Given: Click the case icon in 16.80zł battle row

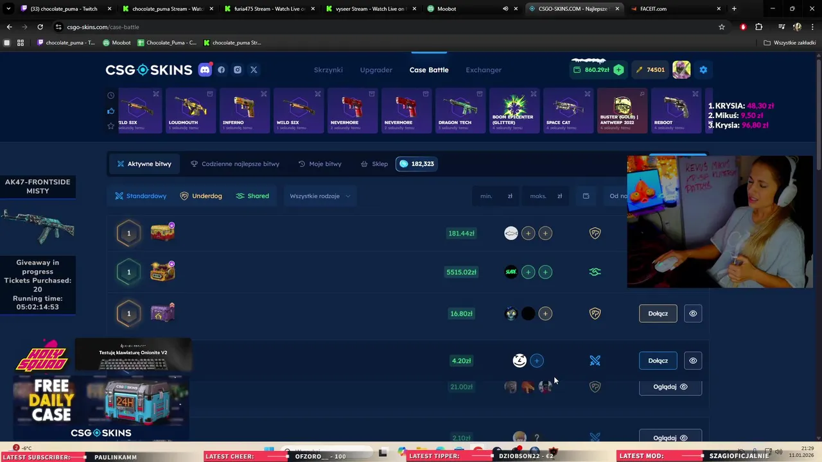Looking at the screenshot, I should (x=162, y=313).
